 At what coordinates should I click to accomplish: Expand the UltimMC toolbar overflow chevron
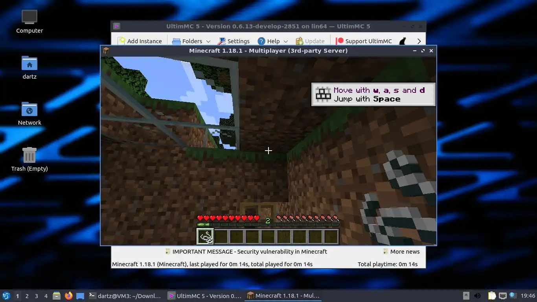[x=419, y=41]
